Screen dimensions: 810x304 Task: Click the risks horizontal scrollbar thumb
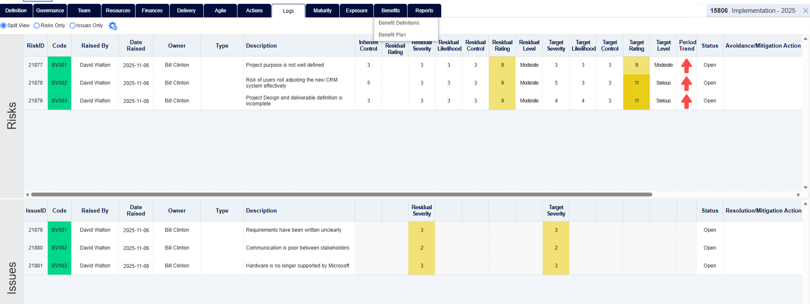pyautogui.click(x=341, y=195)
